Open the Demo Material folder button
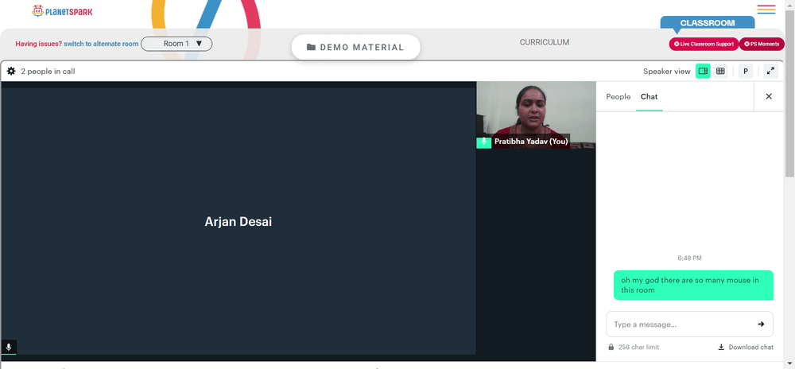795x369 pixels. pos(355,47)
